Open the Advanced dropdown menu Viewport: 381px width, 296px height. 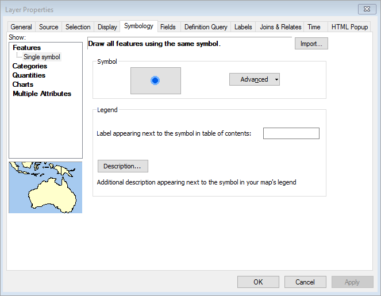(254, 79)
